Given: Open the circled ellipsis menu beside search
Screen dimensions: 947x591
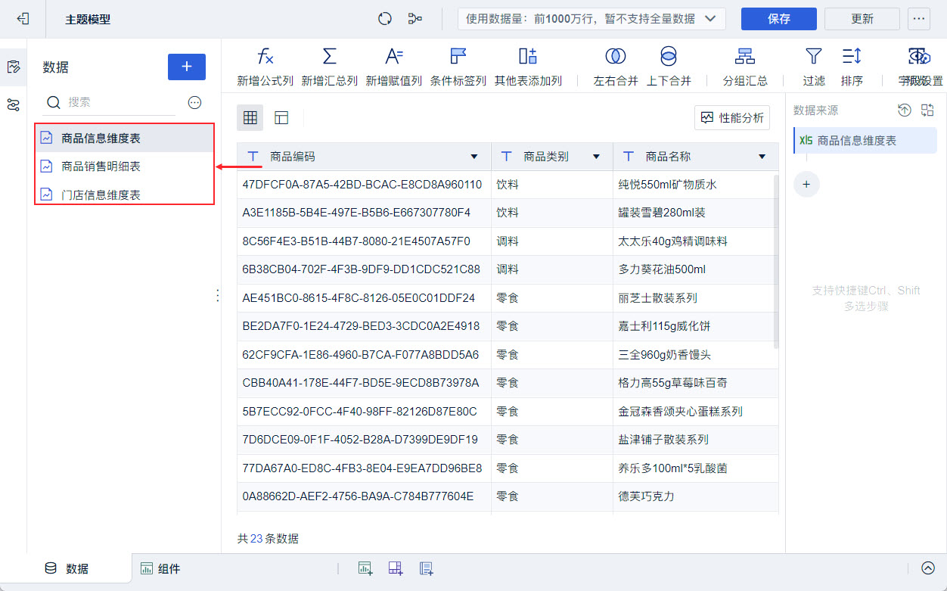Looking at the screenshot, I should (194, 102).
